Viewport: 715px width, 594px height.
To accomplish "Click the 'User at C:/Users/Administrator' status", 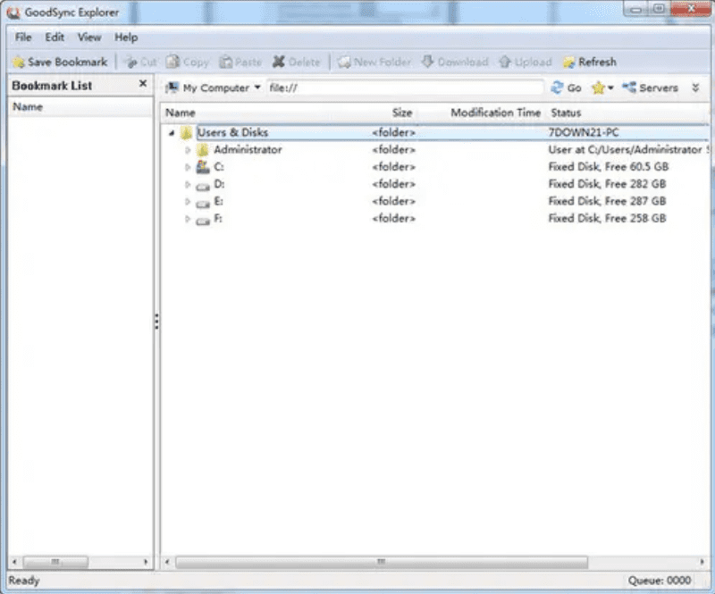I will 625,149.
